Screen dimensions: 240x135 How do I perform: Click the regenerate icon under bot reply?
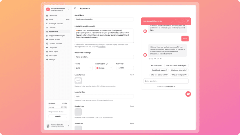(x=158, y=59)
